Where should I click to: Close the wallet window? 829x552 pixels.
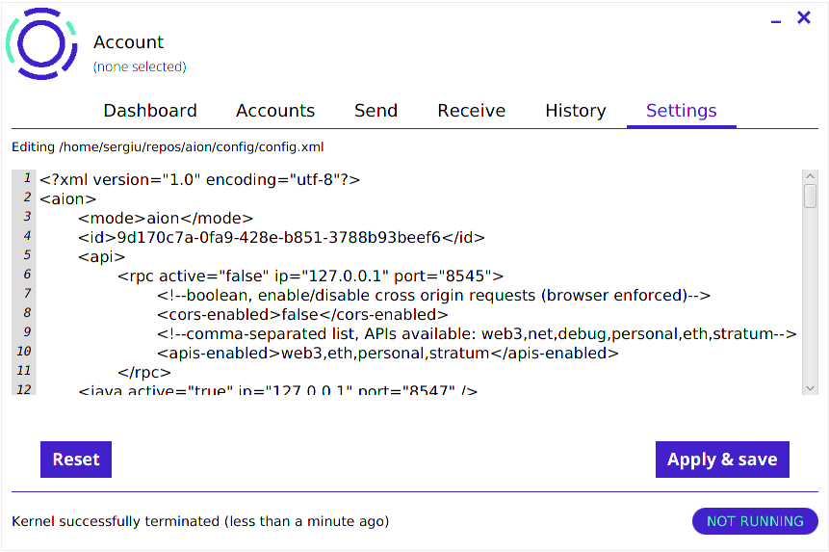(x=804, y=17)
